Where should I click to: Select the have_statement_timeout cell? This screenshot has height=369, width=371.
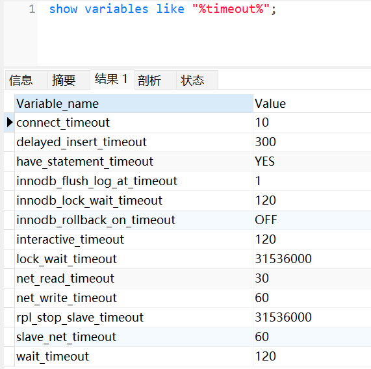coord(134,162)
